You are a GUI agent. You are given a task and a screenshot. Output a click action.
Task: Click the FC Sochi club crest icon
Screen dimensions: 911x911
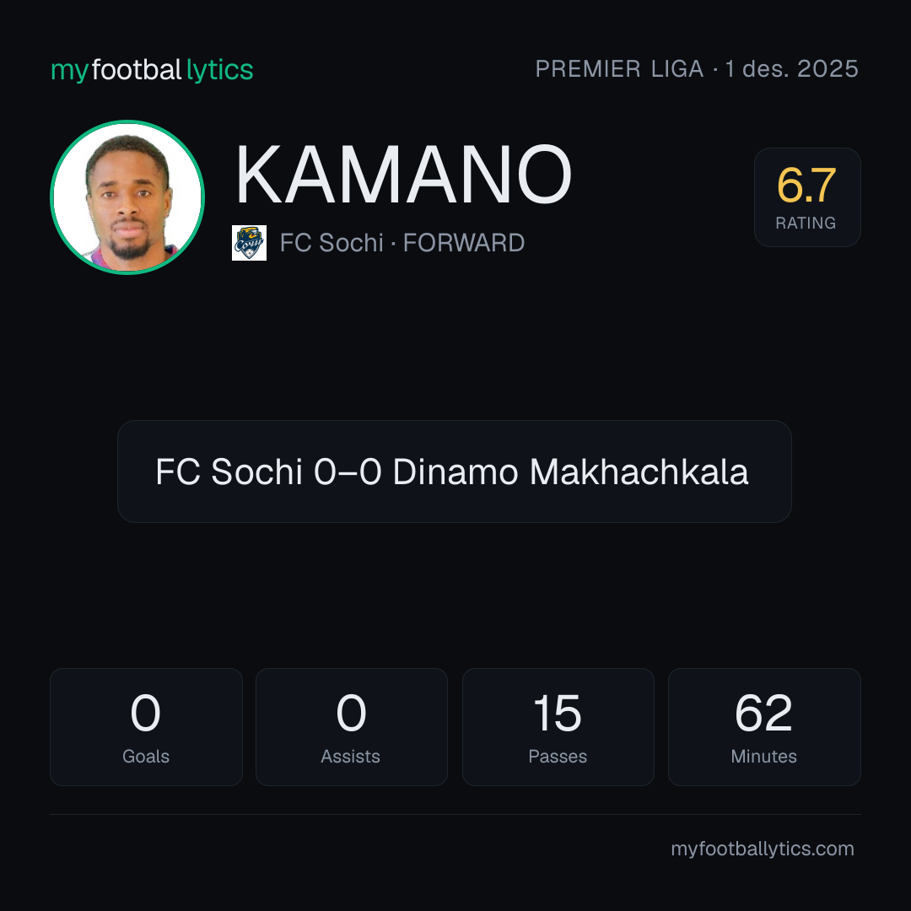[x=249, y=243]
